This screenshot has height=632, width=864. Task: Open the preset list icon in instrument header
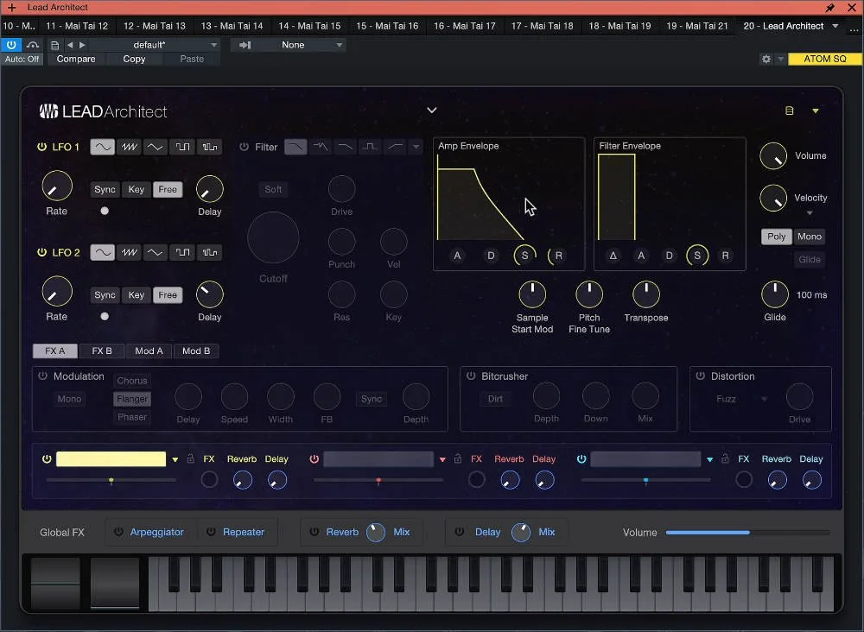[x=789, y=111]
